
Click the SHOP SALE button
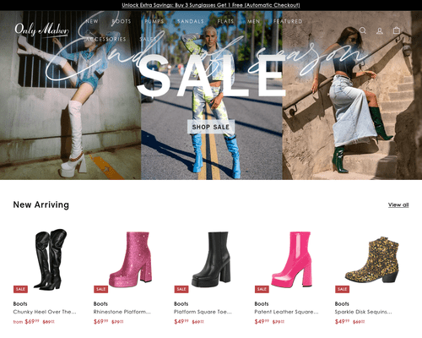[x=211, y=127]
